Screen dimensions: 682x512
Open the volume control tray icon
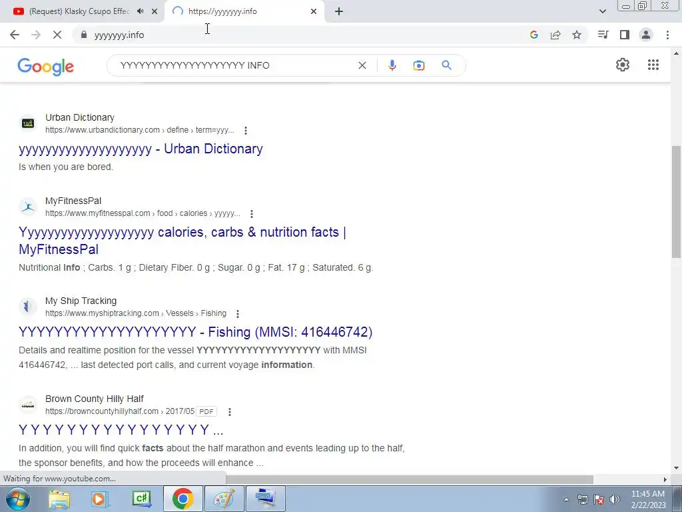[x=615, y=499]
